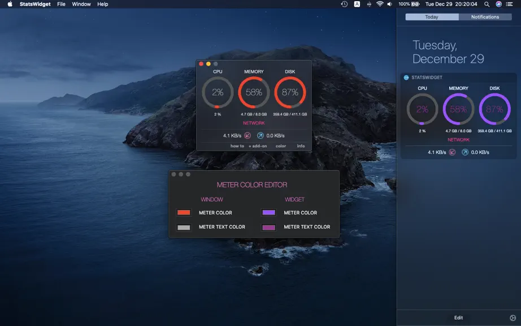Screen dimensions: 521x326
Task: Click the 'Tuesday, December 29' date heading
Action: coord(448,52)
